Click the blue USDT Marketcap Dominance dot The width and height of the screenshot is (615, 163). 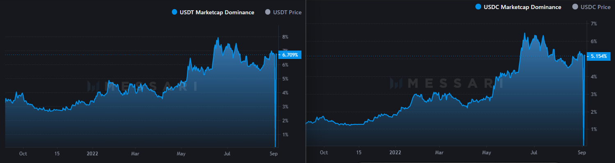pyautogui.click(x=174, y=12)
